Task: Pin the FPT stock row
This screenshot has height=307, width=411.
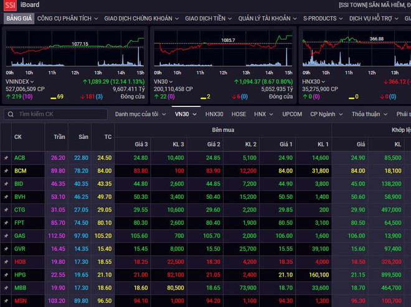Action: 6,223
